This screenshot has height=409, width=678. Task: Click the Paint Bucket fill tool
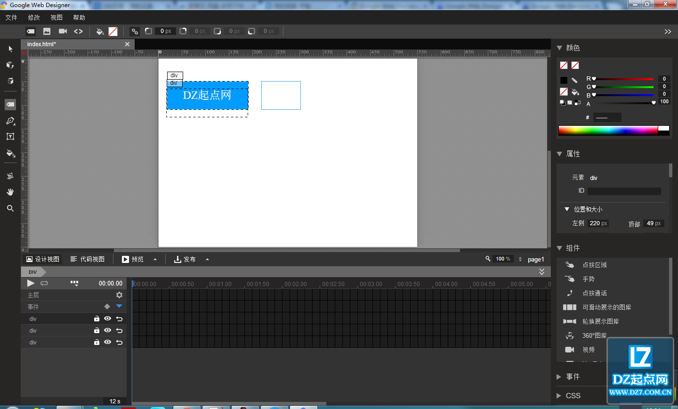10,153
